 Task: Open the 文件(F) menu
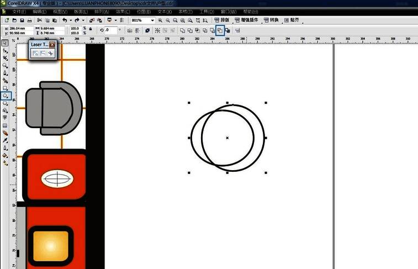click(19, 11)
